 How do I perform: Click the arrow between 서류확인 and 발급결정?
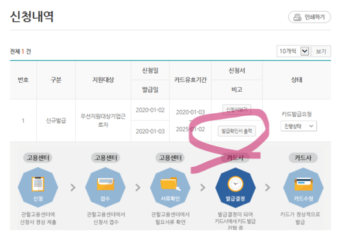pyautogui.click(x=203, y=188)
